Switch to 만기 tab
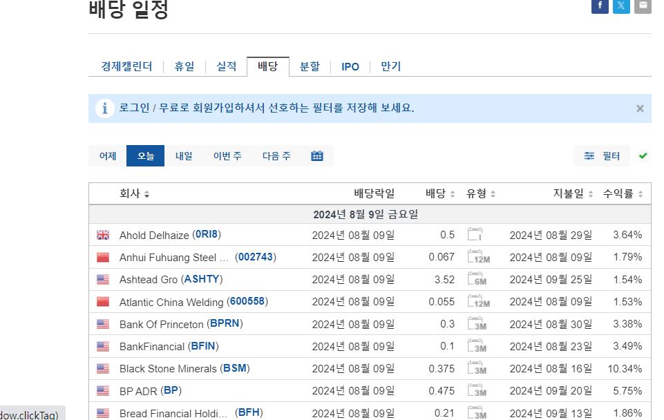This screenshot has width=664, height=420. pyautogui.click(x=390, y=66)
